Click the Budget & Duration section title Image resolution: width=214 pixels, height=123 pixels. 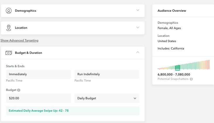coord(28,53)
